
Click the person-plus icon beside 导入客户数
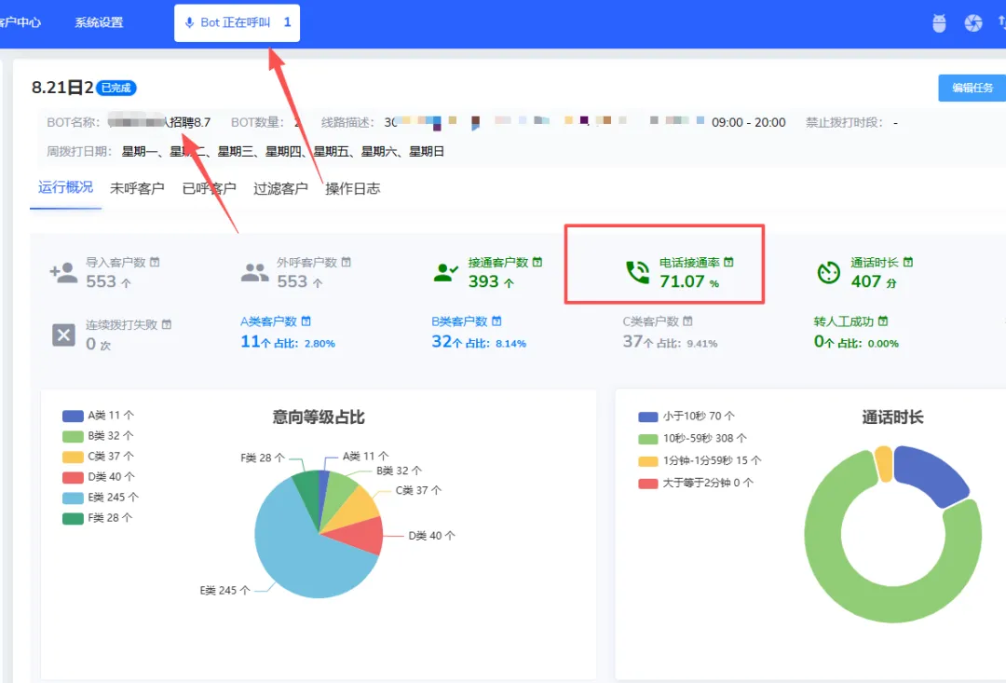click(x=63, y=270)
